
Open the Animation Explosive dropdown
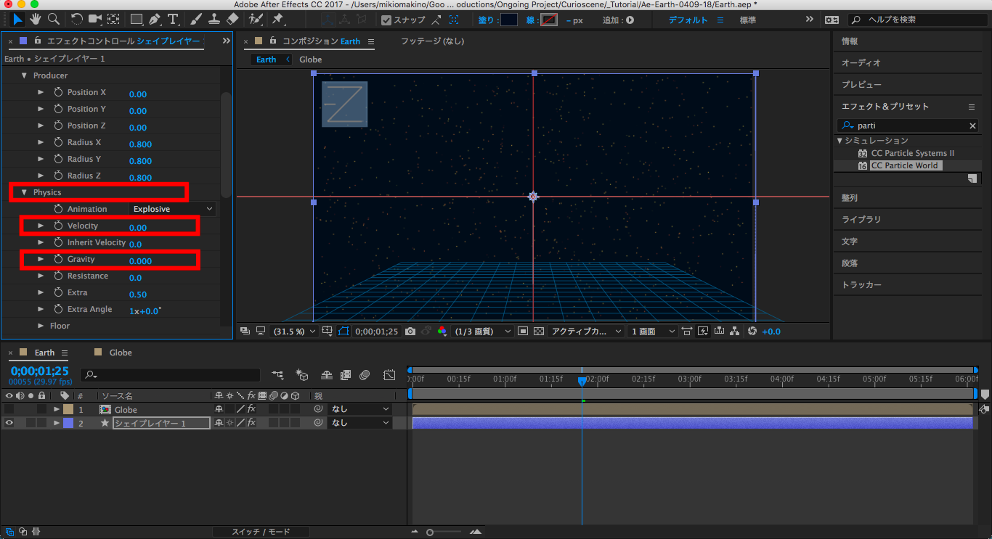173,209
